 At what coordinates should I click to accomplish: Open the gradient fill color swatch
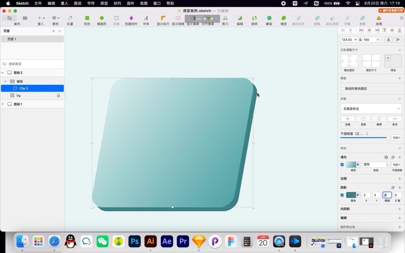[351, 164]
